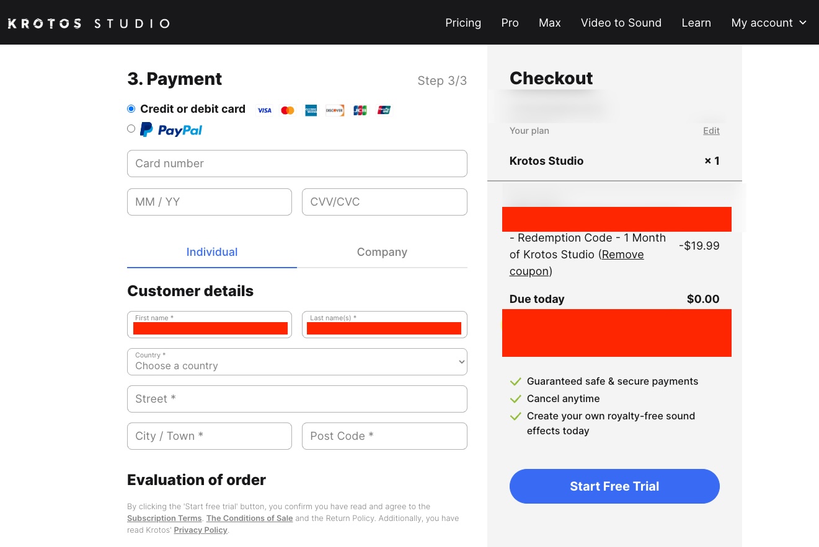Click the Remove coupon link
Screen dimensions: 819x547
pyautogui.click(x=622, y=255)
